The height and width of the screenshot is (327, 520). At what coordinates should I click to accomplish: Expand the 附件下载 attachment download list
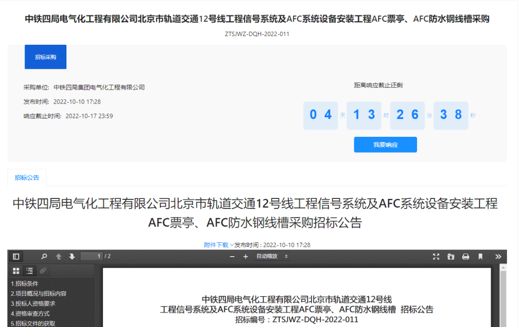click(219, 245)
